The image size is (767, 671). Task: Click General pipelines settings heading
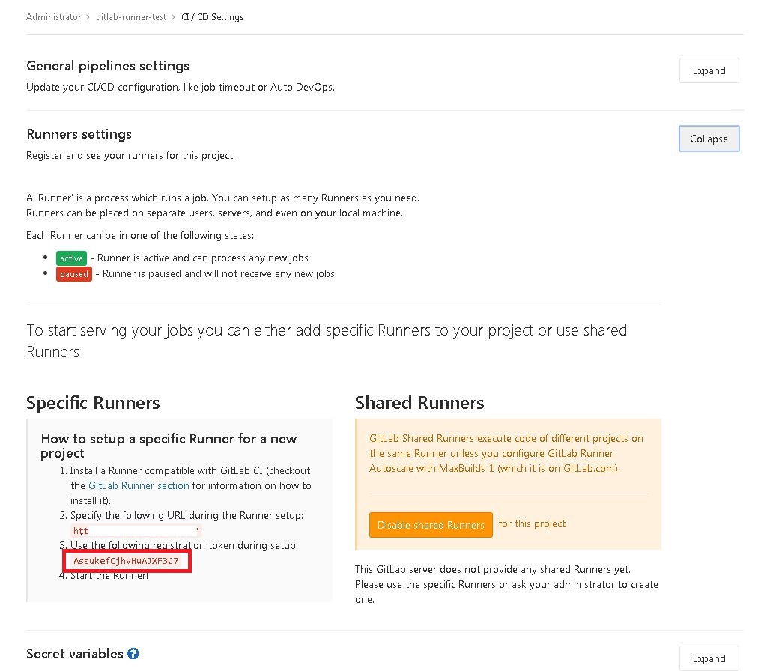pos(108,66)
